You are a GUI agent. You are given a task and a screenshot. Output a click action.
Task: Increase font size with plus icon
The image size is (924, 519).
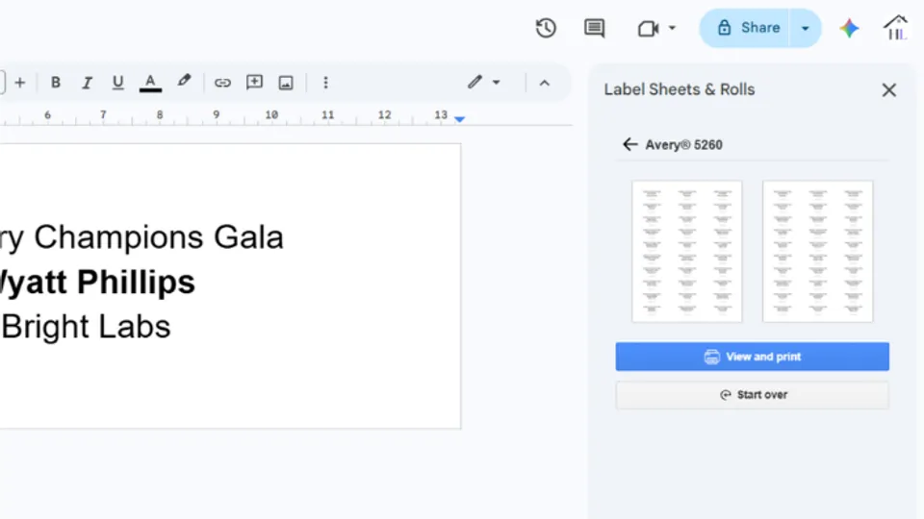point(20,83)
